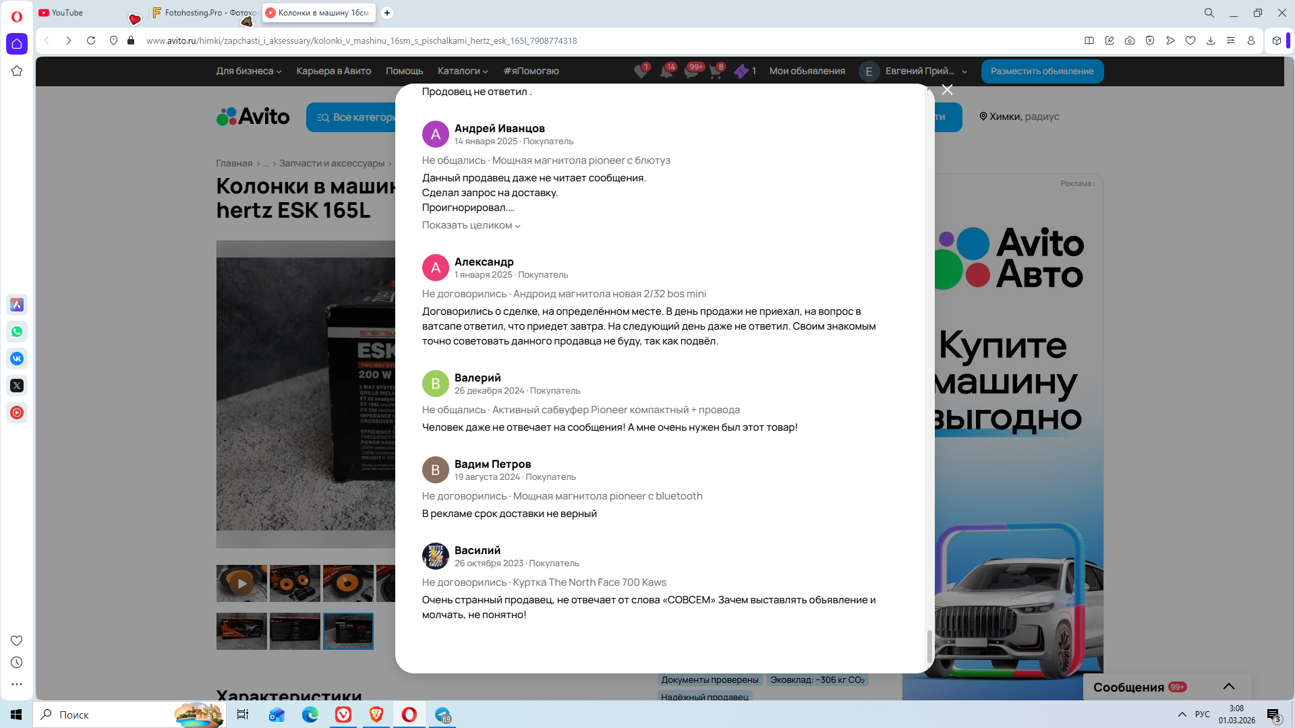Play the video thumbnail in gallery

click(x=241, y=583)
